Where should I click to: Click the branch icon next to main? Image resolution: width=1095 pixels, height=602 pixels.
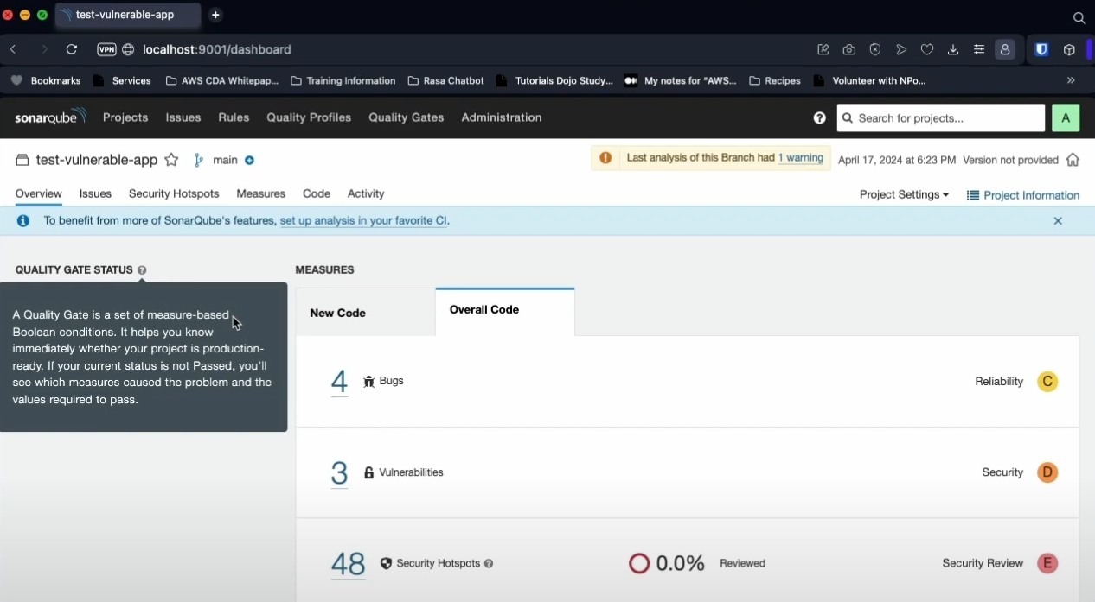(x=199, y=160)
